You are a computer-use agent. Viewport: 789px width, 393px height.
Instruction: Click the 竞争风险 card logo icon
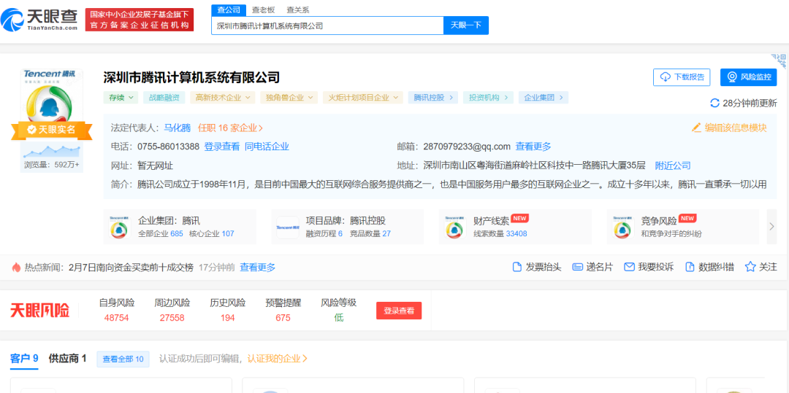[x=623, y=227]
